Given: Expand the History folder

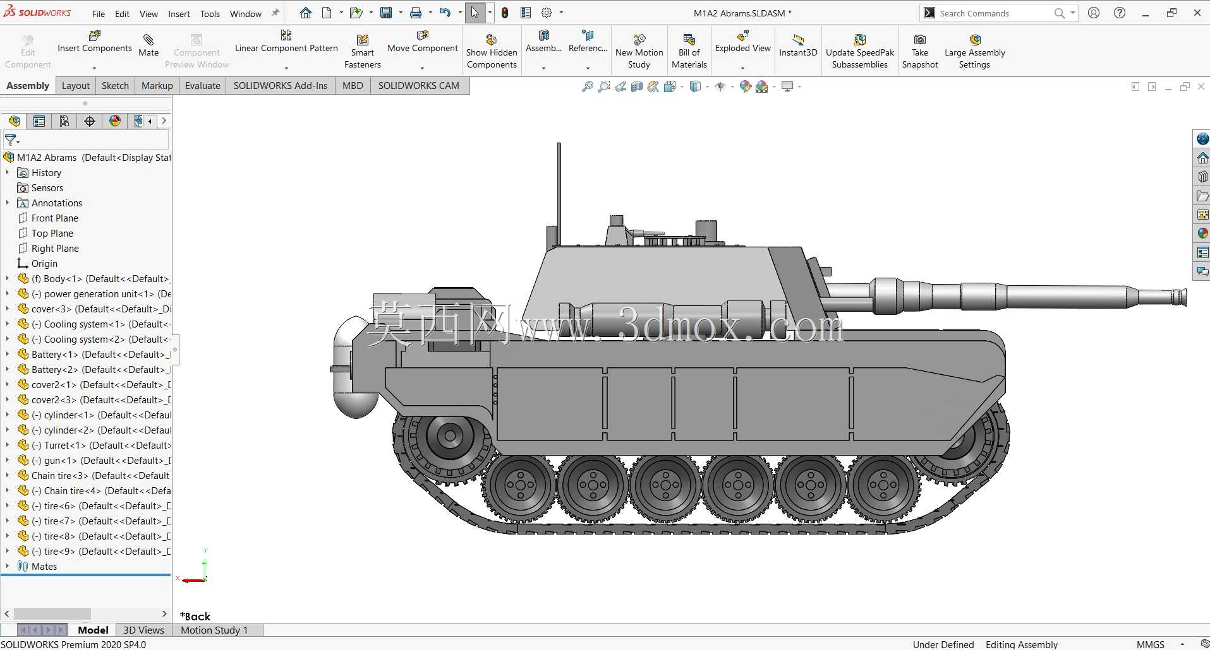Looking at the screenshot, I should point(8,172).
